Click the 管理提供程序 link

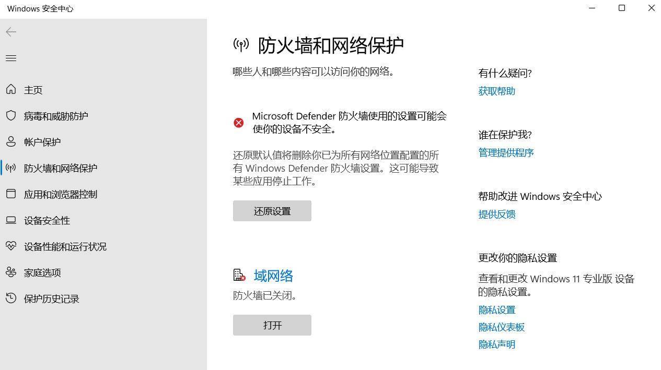click(506, 152)
